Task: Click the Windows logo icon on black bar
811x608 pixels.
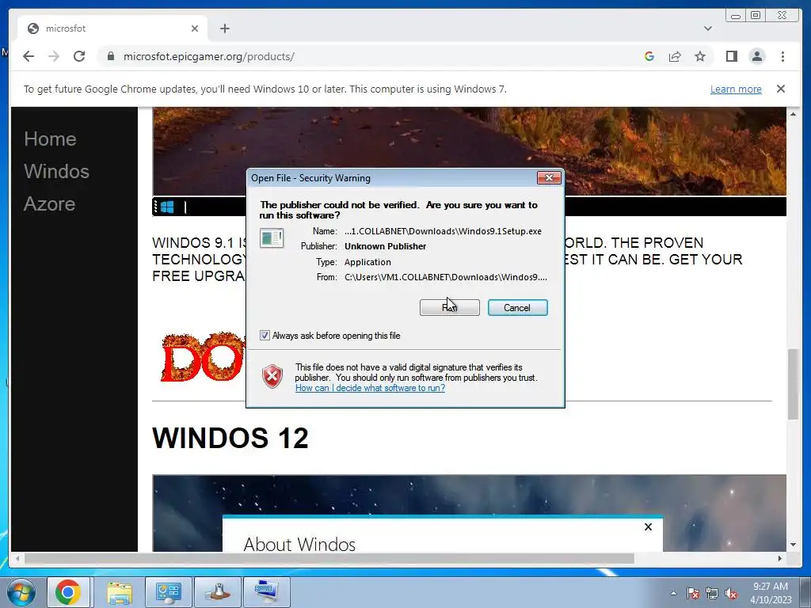Action: click(167, 207)
